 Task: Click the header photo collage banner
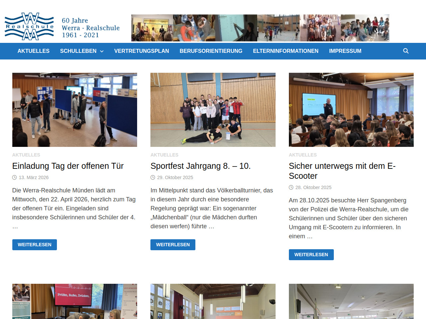click(x=260, y=28)
